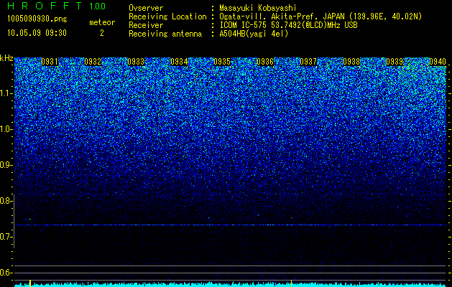
Task: Click the 0938 time marker
Action: point(351,62)
